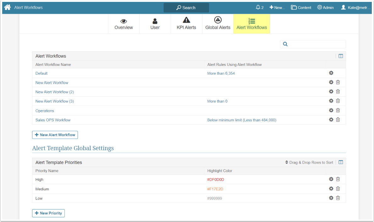Viewport: 374px width, 222px height.
Task: Delete New Alert Workflow (2) with trash icon
Action: click(x=338, y=92)
